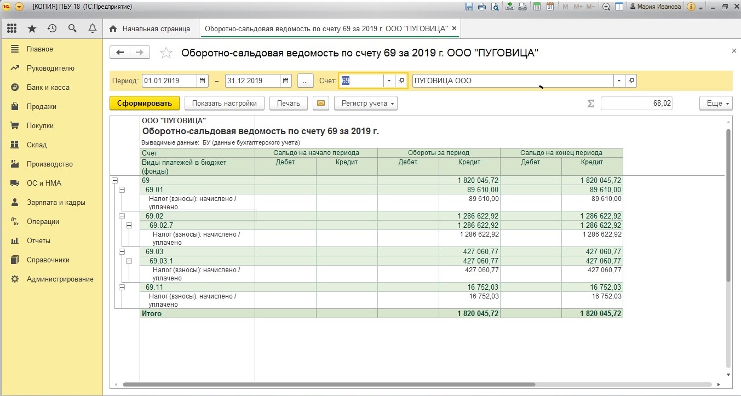Close the Оборотно-сальдовая ведомость tab
Image resolution: width=741 pixels, height=396 pixels.
coord(455,28)
